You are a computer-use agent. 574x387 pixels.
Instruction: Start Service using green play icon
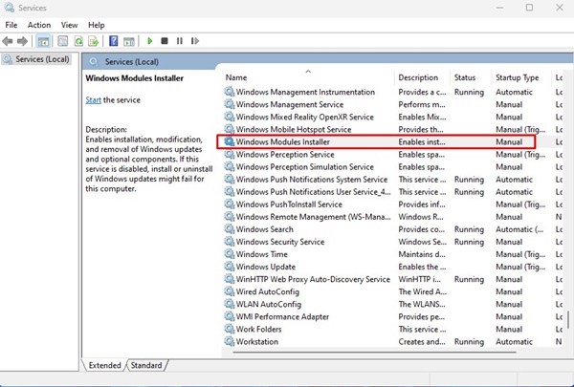[150, 41]
